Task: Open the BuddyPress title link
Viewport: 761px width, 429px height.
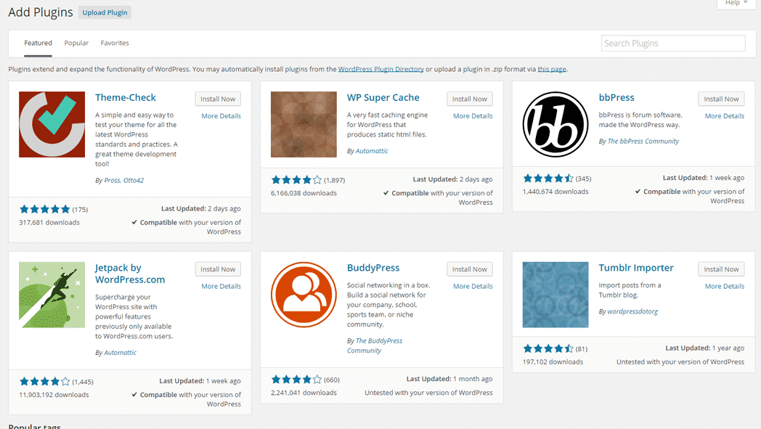Action: [x=373, y=268]
